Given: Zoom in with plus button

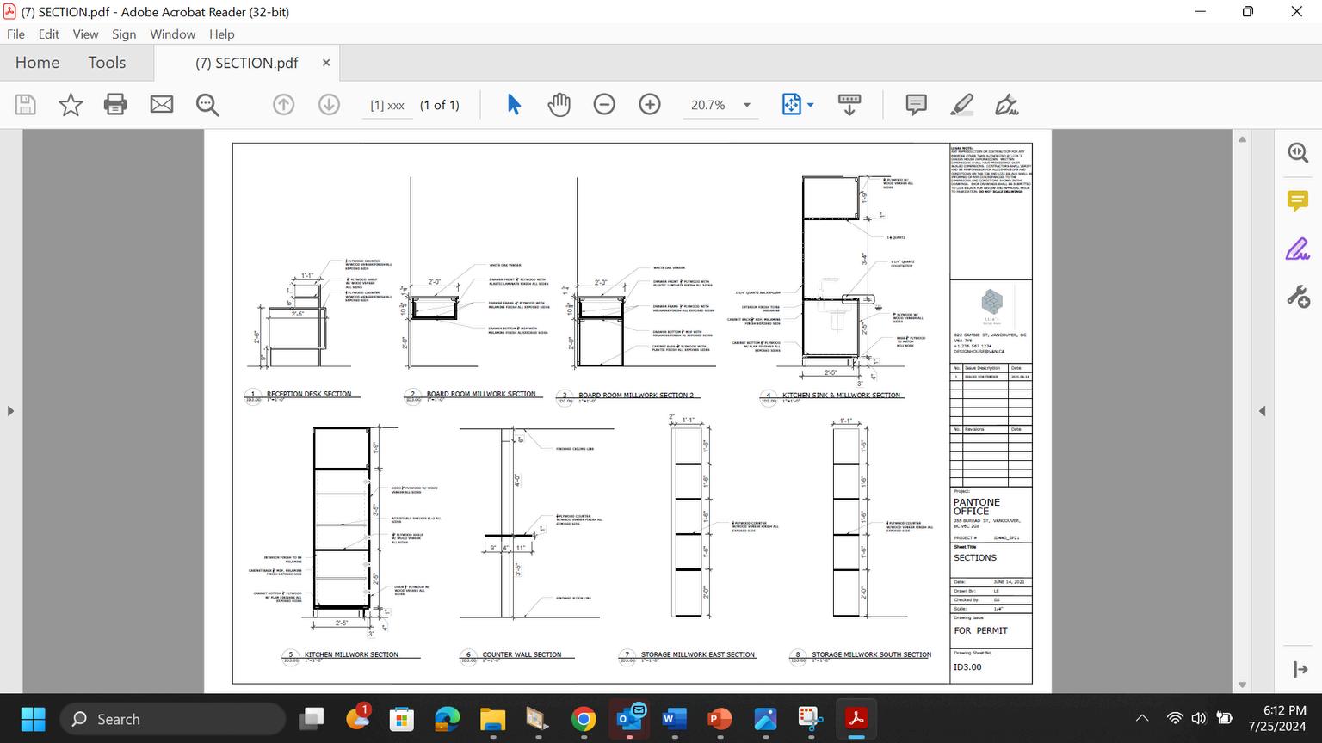Looking at the screenshot, I should pyautogui.click(x=650, y=105).
